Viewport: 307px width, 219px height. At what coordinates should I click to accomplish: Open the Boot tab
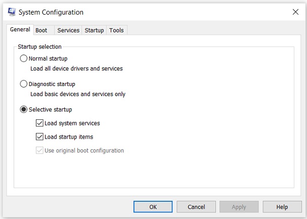pos(41,30)
